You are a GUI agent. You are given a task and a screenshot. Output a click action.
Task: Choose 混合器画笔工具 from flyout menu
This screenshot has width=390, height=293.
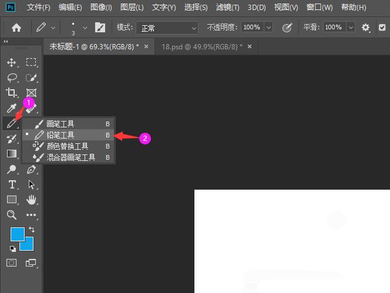click(x=68, y=157)
